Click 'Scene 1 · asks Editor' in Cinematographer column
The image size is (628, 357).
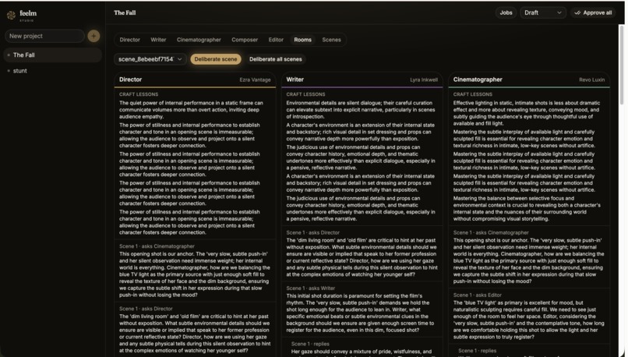tap(478, 295)
